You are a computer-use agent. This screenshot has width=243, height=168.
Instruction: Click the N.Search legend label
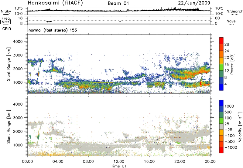pos(234,11)
